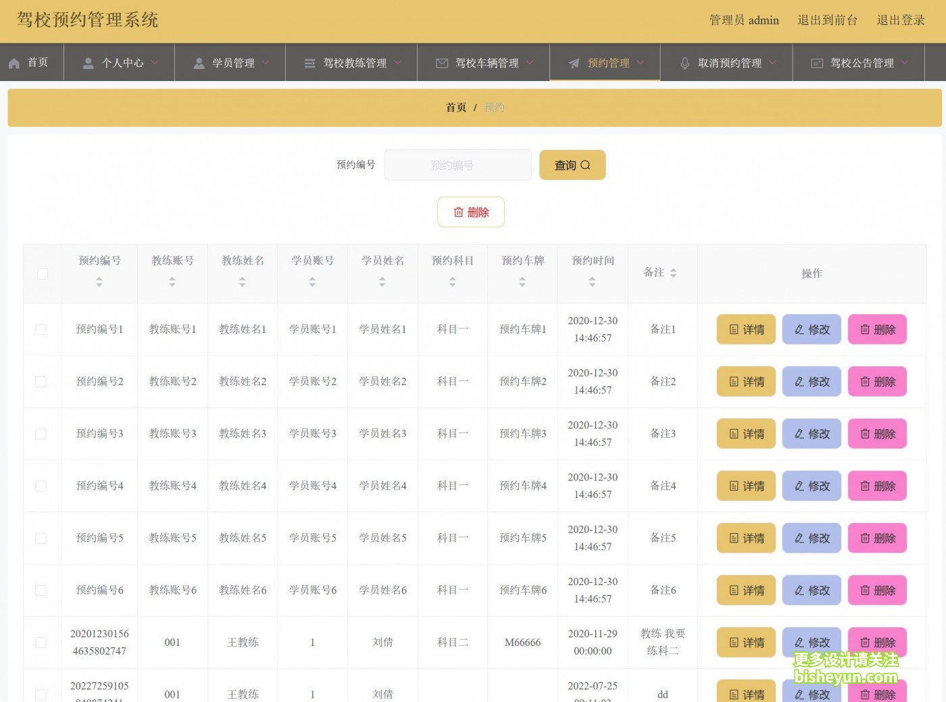The image size is (946, 702).
Task: Sort by the 备注 column arrows
Action: coord(673,272)
